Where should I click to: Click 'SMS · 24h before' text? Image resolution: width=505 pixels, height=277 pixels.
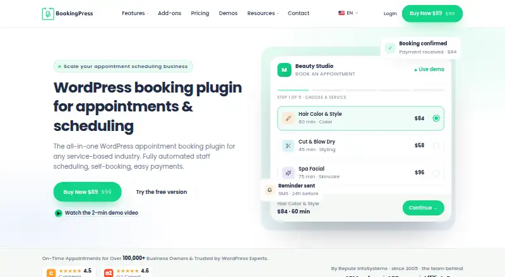click(298, 193)
